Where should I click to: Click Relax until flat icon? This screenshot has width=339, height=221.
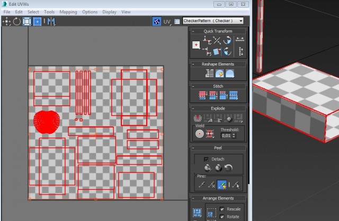pos(219,73)
